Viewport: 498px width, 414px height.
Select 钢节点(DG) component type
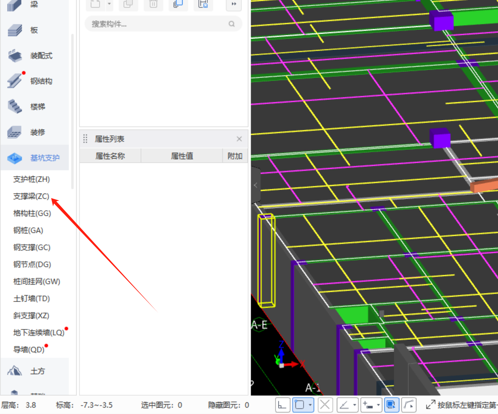tap(32, 264)
